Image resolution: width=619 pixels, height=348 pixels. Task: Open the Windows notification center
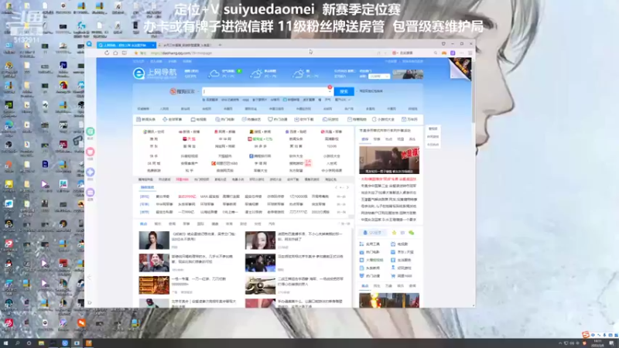[611, 343]
